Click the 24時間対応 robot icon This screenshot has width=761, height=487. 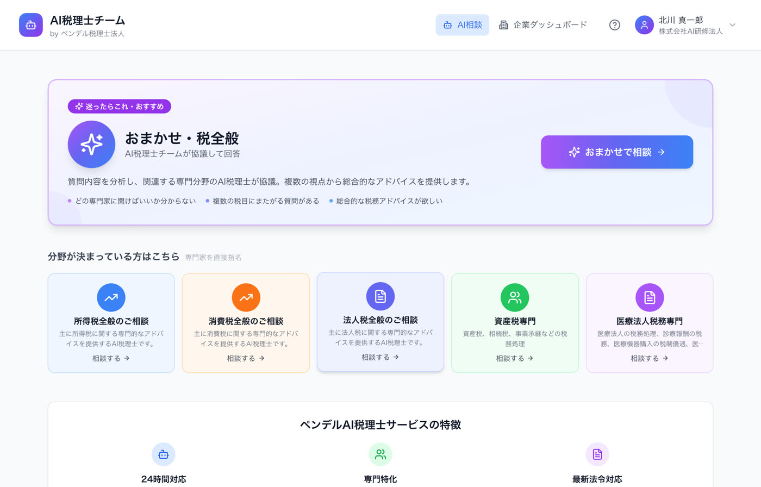[163, 454]
